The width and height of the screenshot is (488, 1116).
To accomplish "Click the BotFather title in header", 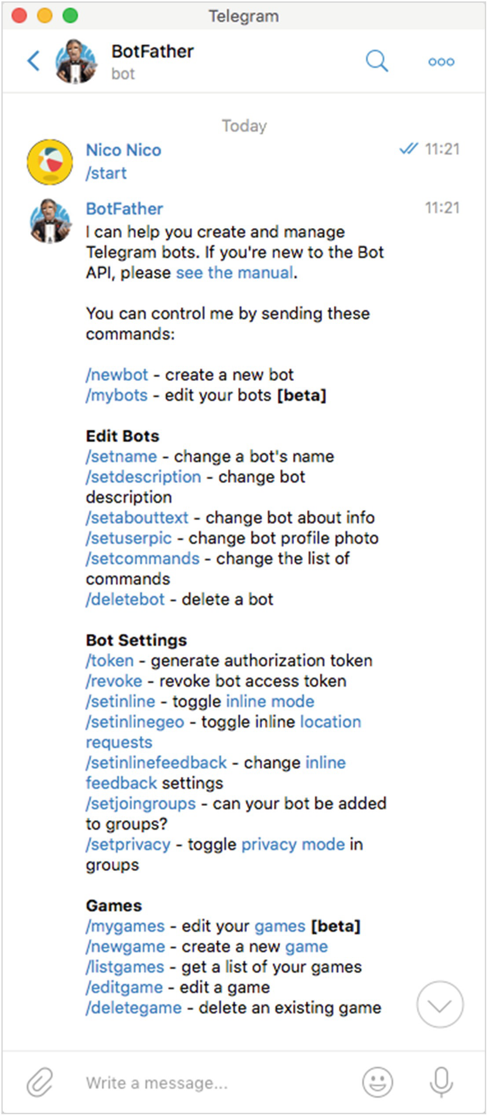I will [x=153, y=52].
